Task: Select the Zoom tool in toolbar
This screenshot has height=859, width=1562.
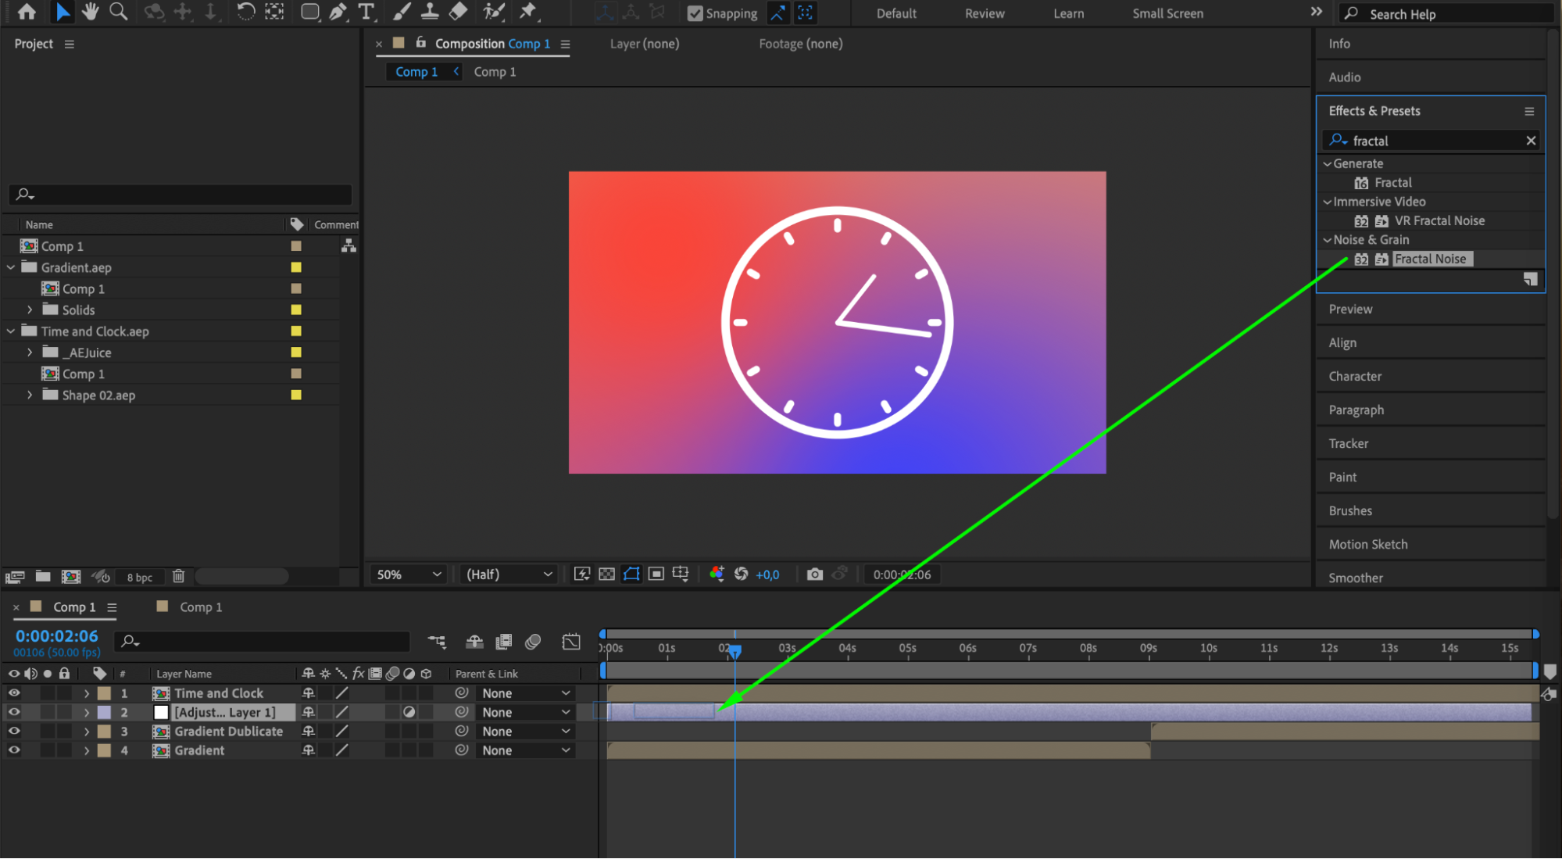Action: [x=118, y=12]
